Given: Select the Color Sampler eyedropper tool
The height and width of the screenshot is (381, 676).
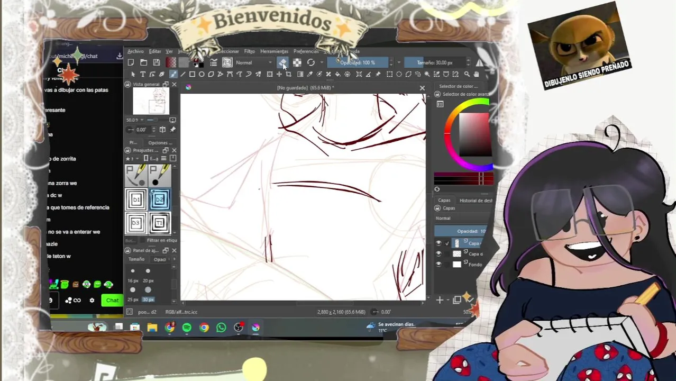Looking at the screenshot, I should 310,74.
